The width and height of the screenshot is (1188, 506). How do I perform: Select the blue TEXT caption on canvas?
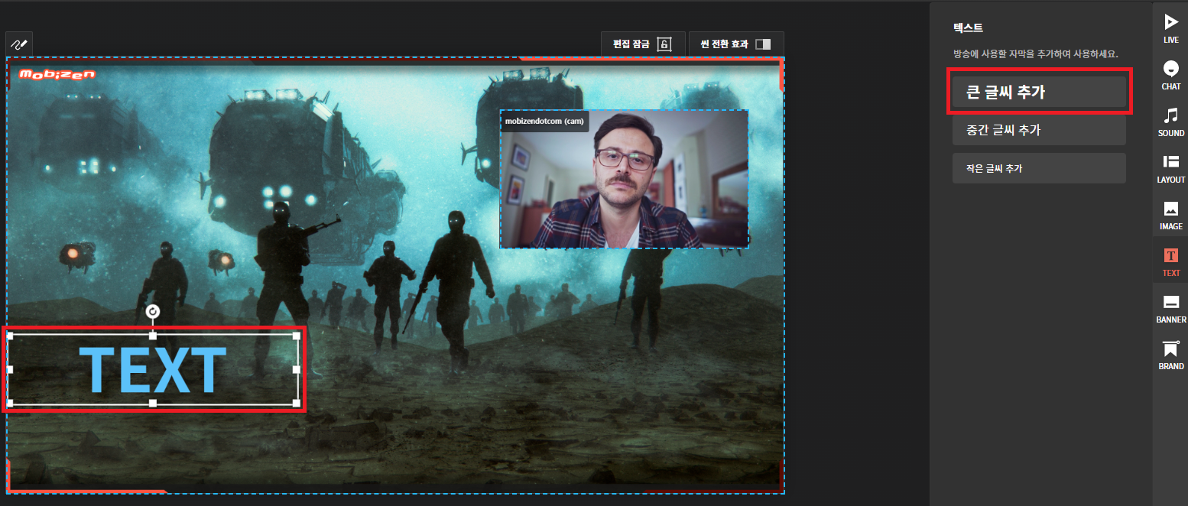click(153, 371)
